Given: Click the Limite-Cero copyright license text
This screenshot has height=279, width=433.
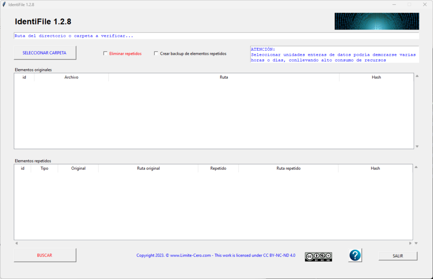Looking at the screenshot, I should [216, 255].
